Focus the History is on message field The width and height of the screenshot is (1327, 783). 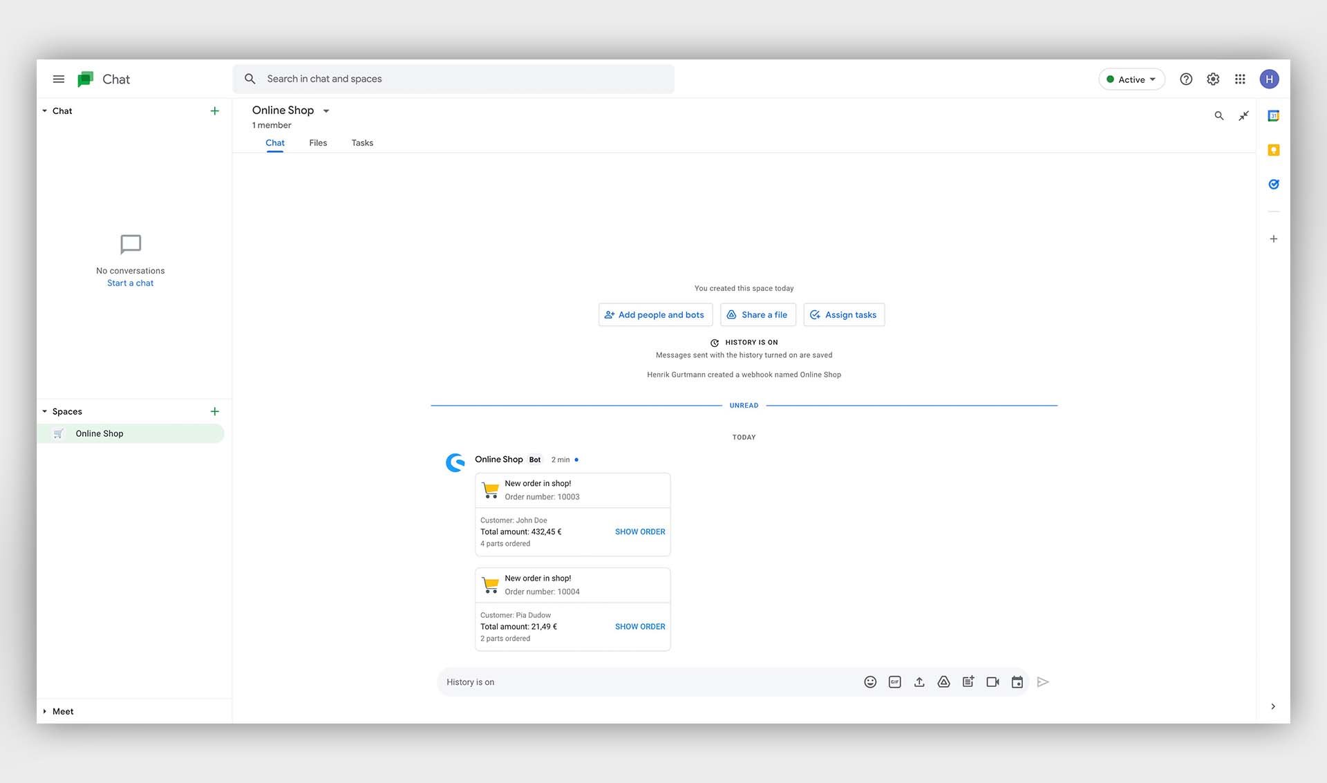650,682
